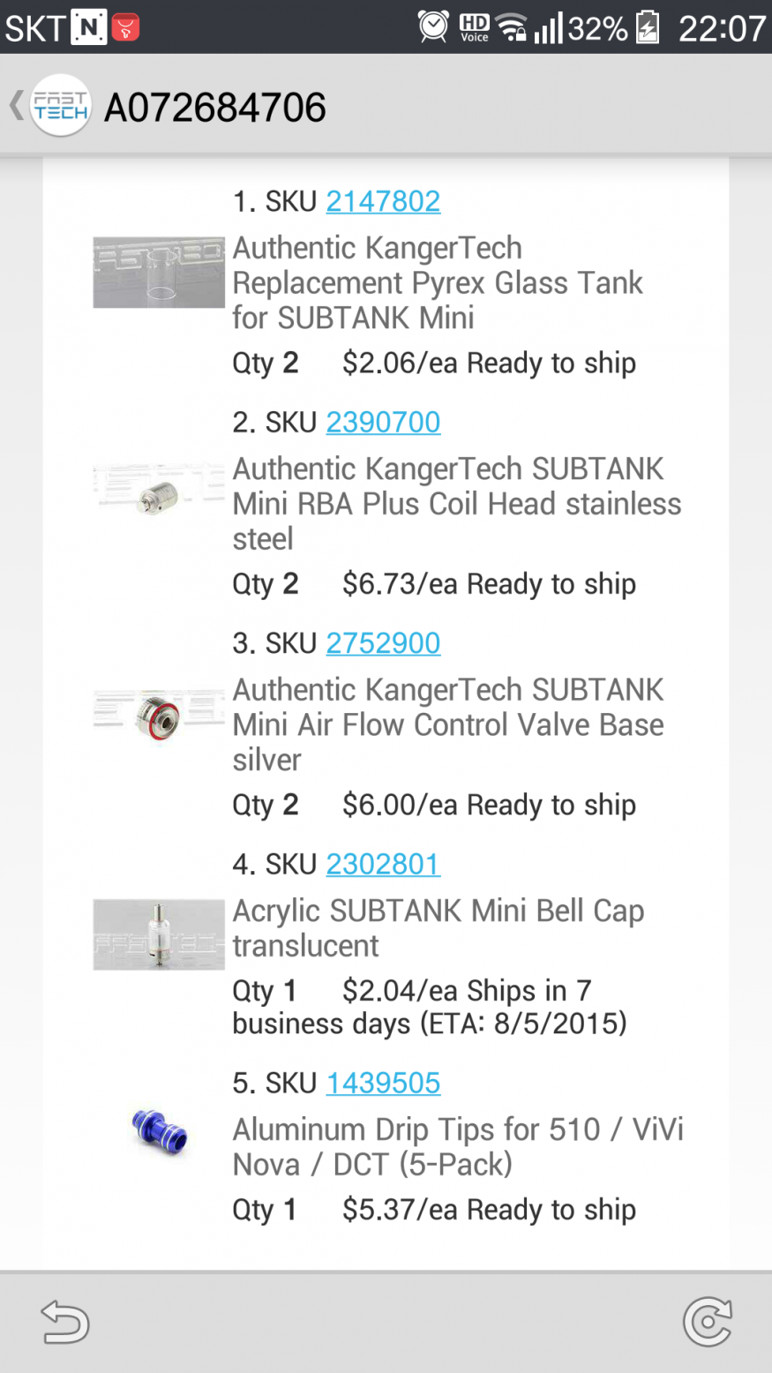Tap the battery charging status icon
Screen dimensions: 772x1373
pos(648,27)
